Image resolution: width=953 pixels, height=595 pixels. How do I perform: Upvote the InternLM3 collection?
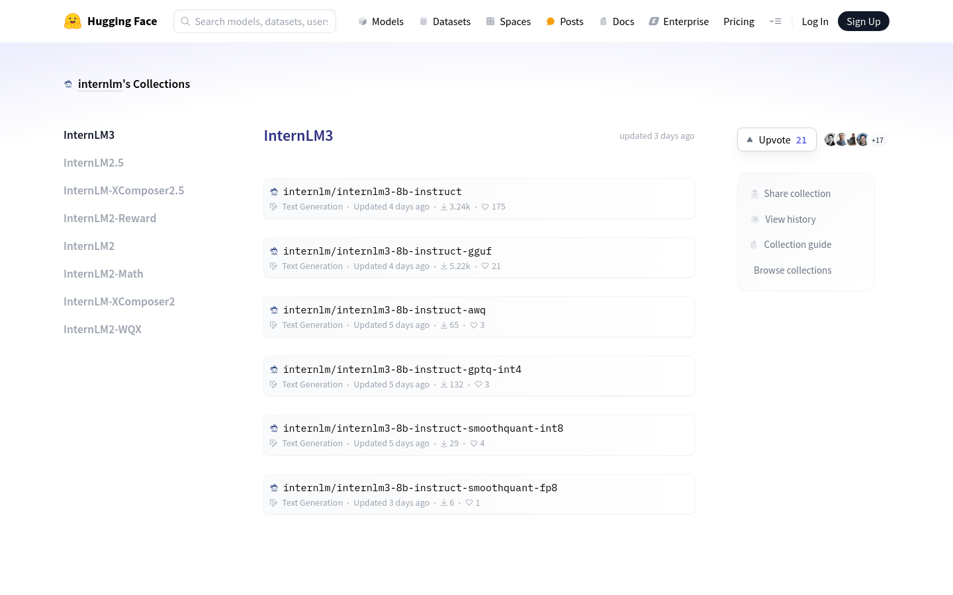(x=776, y=139)
